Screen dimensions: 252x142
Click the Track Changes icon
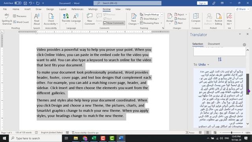[x=133, y=17]
